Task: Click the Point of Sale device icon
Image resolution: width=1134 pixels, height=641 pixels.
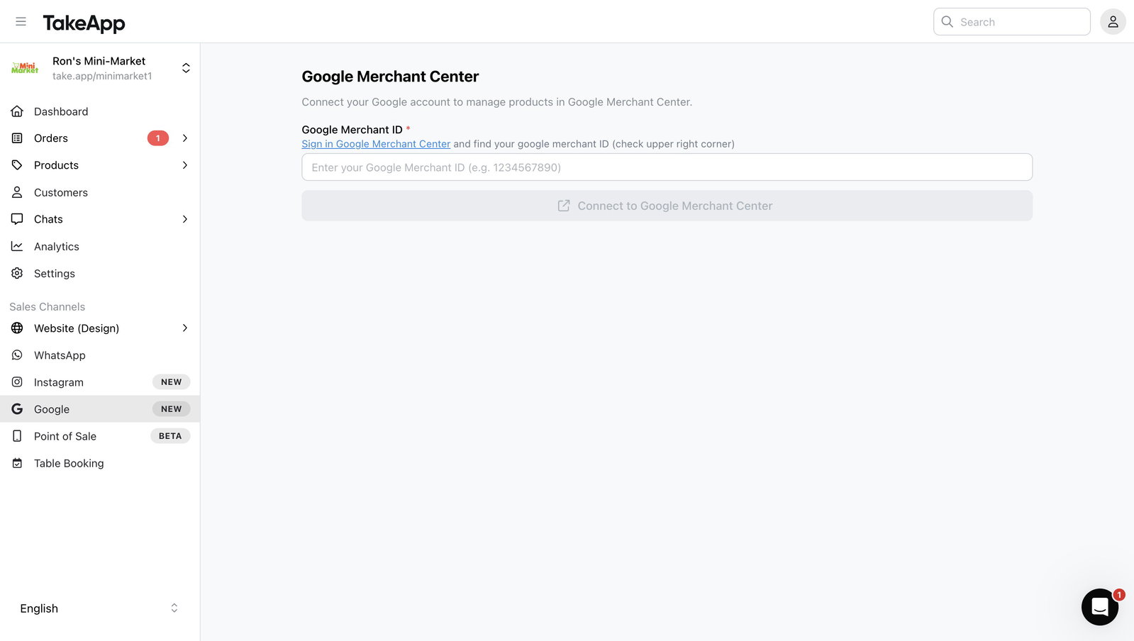Action: (17, 436)
